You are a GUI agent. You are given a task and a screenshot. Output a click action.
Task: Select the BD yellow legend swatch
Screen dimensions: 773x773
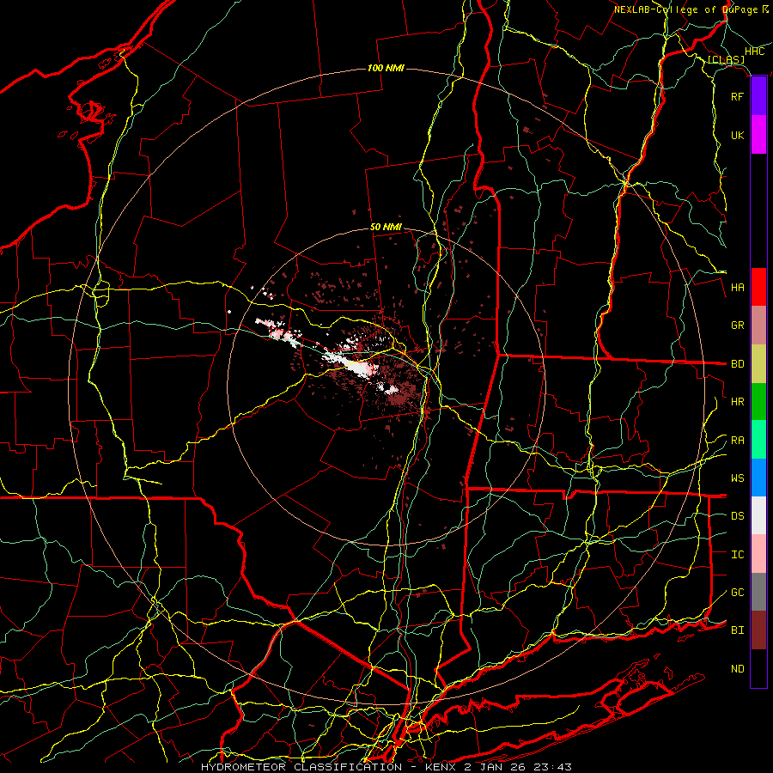point(758,364)
